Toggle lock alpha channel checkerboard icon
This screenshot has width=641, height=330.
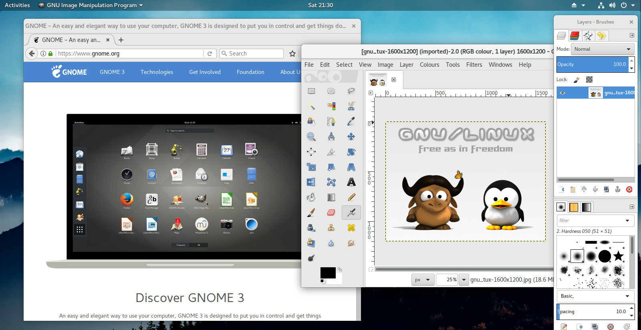point(589,80)
